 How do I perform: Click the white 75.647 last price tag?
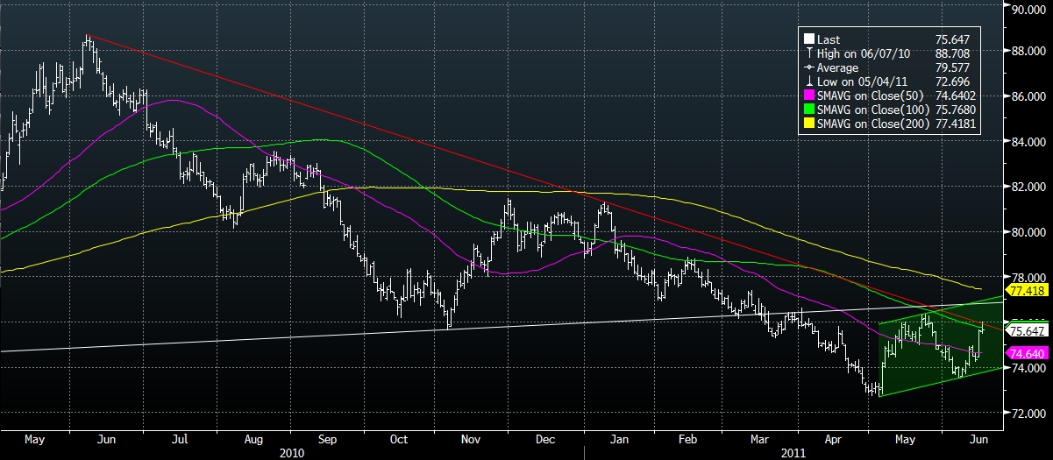(1024, 331)
